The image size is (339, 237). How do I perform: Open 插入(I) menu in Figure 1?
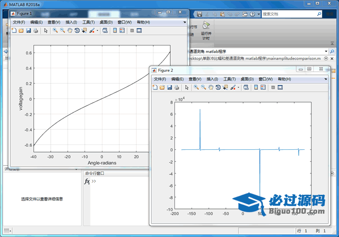point(71,22)
